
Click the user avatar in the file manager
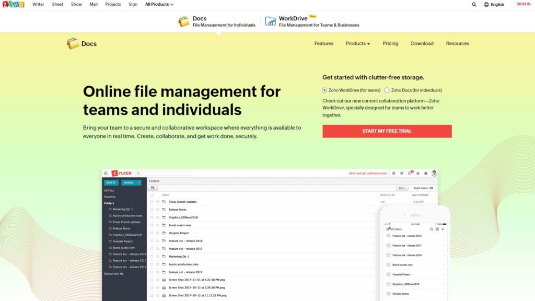point(434,173)
